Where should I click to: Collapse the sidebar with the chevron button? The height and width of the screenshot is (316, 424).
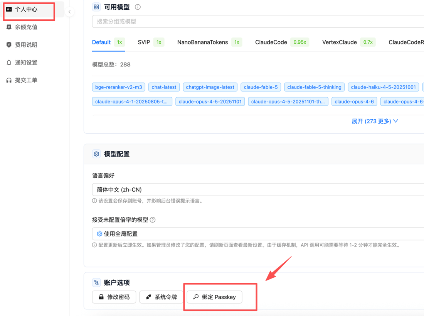(69, 12)
